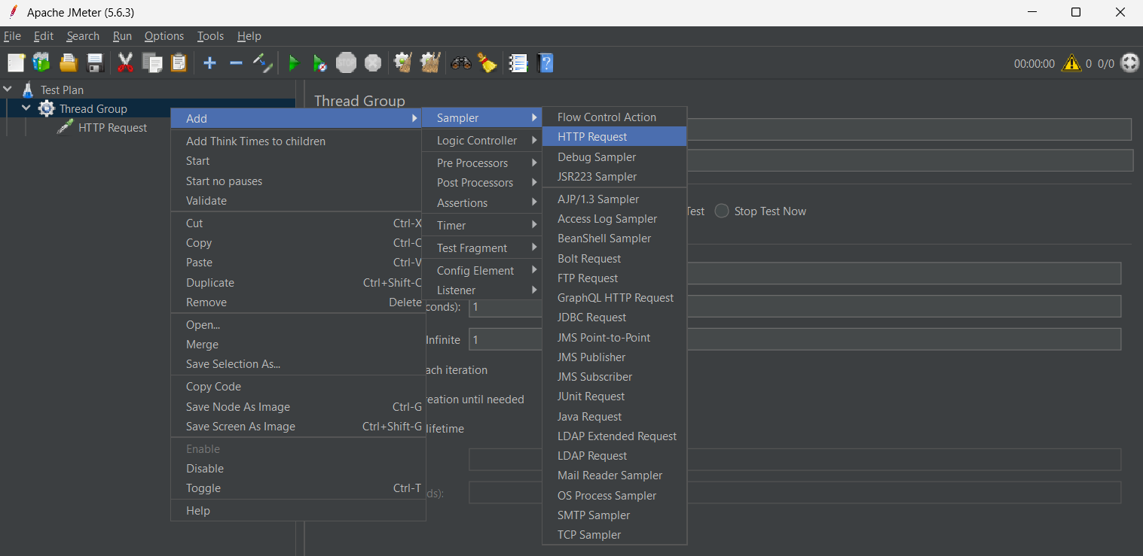
Task: Select Save Selection As... menu entry
Action: (298, 364)
